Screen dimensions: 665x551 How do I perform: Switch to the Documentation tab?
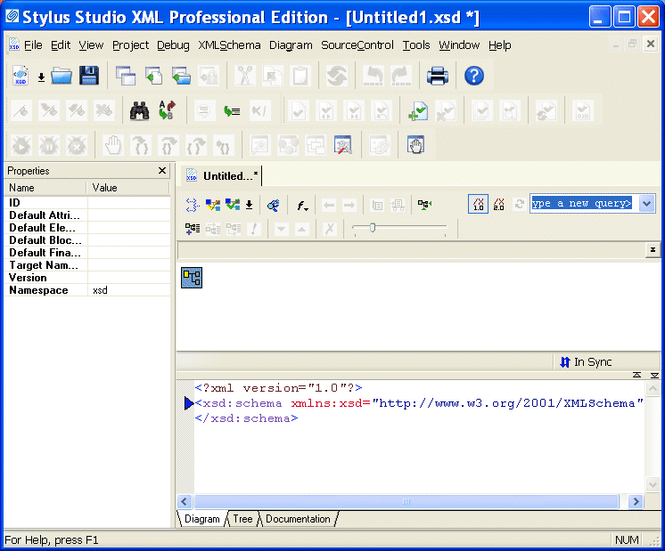298,519
